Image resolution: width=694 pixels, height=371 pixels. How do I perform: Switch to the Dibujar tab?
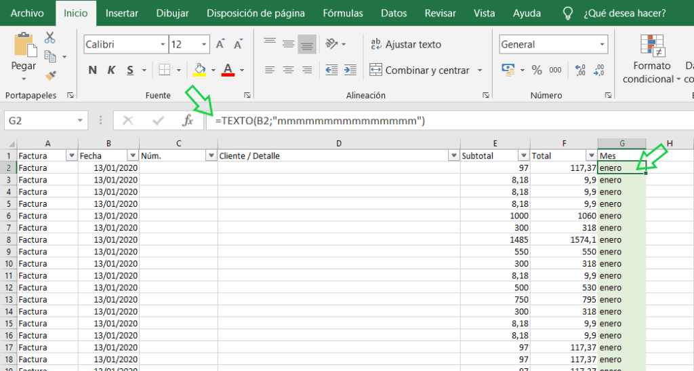[x=172, y=14]
